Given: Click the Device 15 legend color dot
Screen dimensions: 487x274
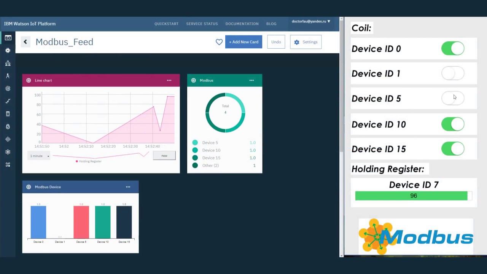Looking at the screenshot, I should (195, 158).
